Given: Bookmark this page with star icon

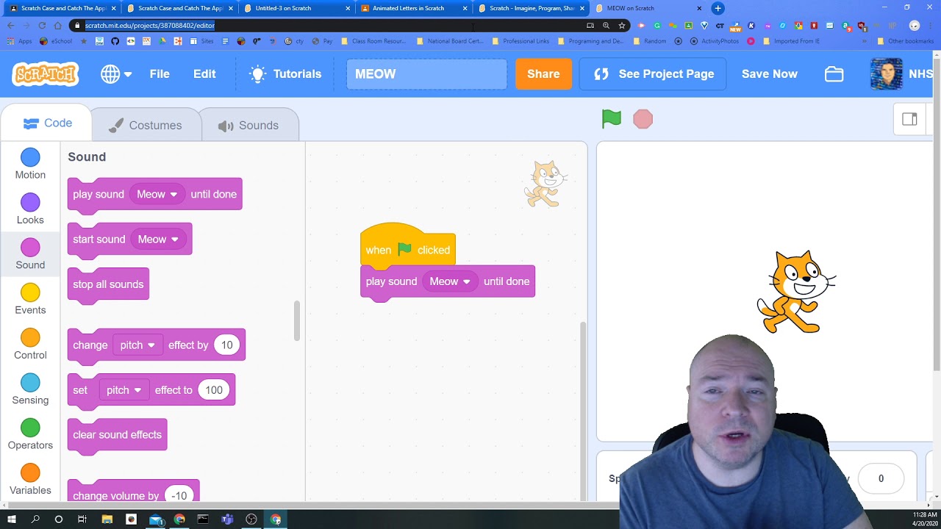Looking at the screenshot, I should click(622, 25).
